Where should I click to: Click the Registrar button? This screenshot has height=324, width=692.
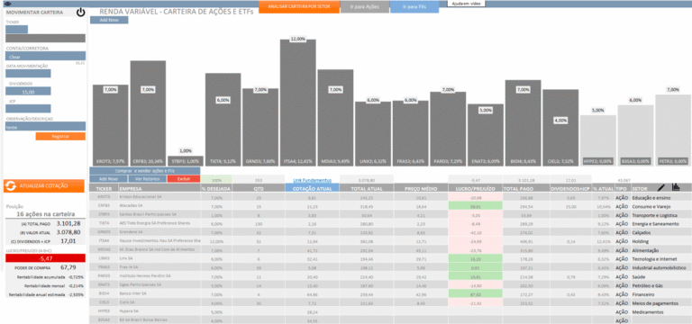click(x=60, y=136)
